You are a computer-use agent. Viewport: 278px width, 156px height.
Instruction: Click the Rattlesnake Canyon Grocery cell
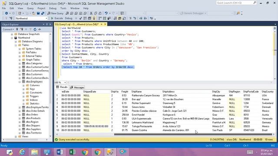pyautogui.click(x=146, y=95)
